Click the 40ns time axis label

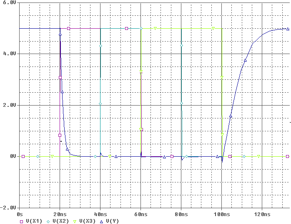click(x=100, y=214)
